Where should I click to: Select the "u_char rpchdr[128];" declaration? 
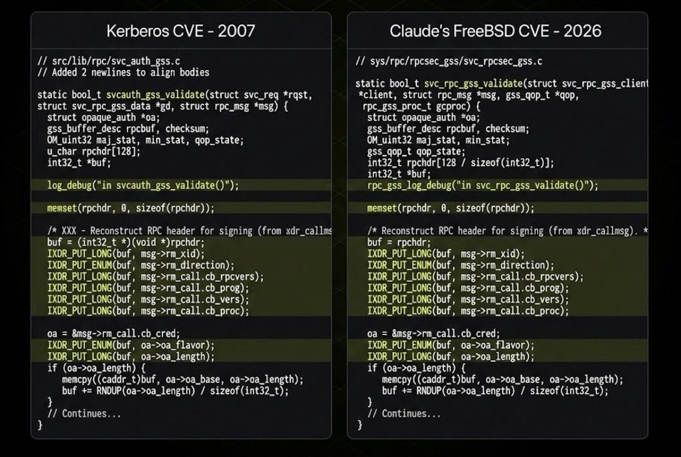[94, 151]
